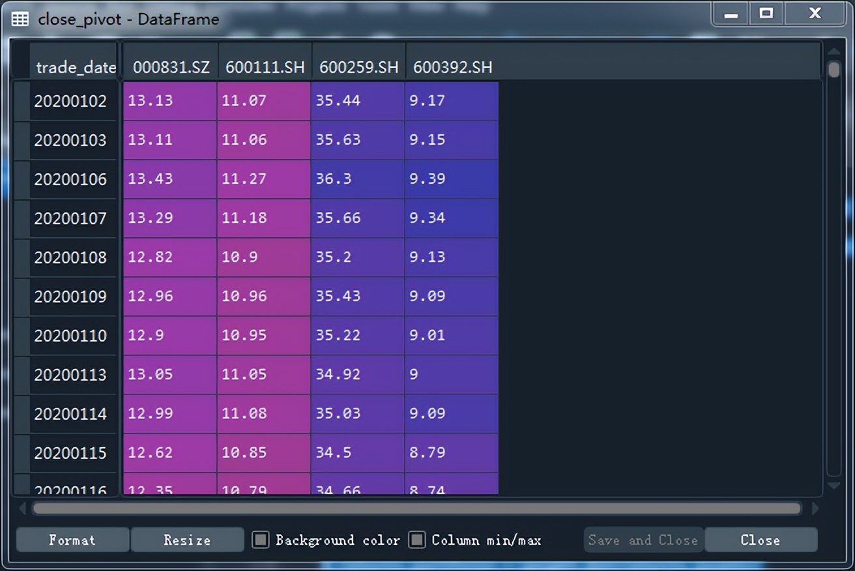The height and width of the screenshot is (571, 855).
Task: Click cell 11.18 in row 20200107
Action: point(264,218)
